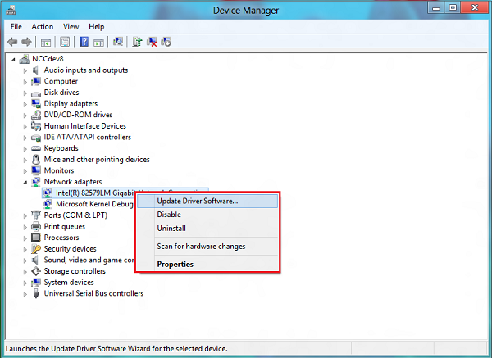The width and height of the screenshot is (492, 358).
Task: Click the Keyboards category icon
Action: 36,148
